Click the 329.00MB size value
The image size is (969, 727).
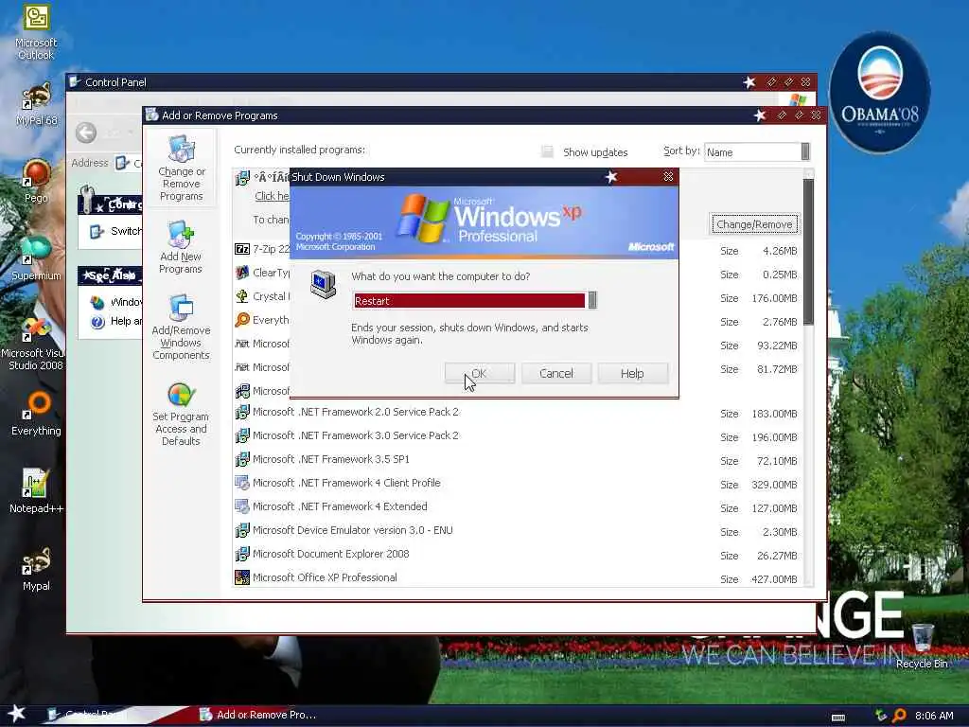(774, 485)
